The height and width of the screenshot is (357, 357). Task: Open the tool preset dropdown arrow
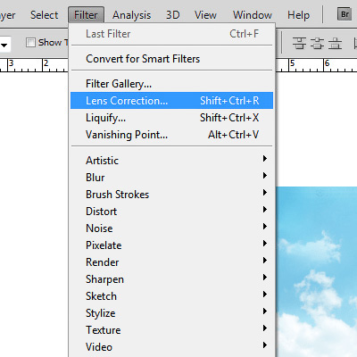(x=4, y=45)
